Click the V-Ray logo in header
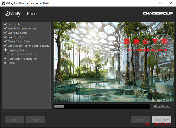Screen dimensions: 176x128 click(13, 13)
